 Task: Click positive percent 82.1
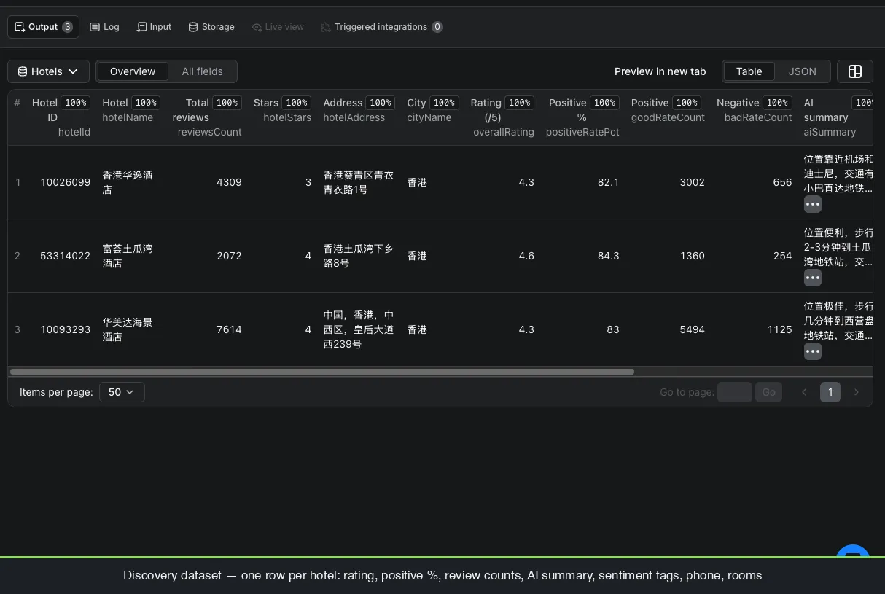608,182
